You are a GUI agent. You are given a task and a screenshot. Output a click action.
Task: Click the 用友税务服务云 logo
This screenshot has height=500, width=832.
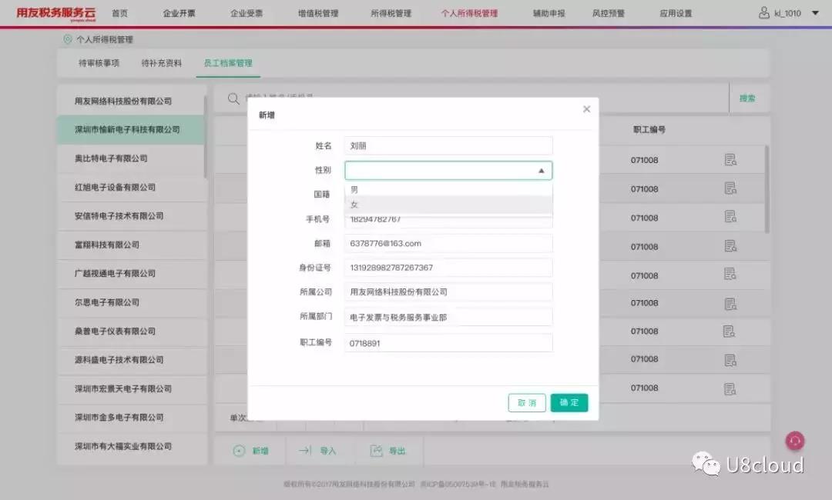tap(55, 13)
